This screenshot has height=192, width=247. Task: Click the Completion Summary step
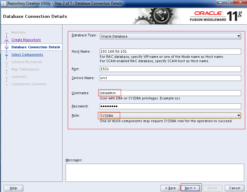(x=29, y=84)
